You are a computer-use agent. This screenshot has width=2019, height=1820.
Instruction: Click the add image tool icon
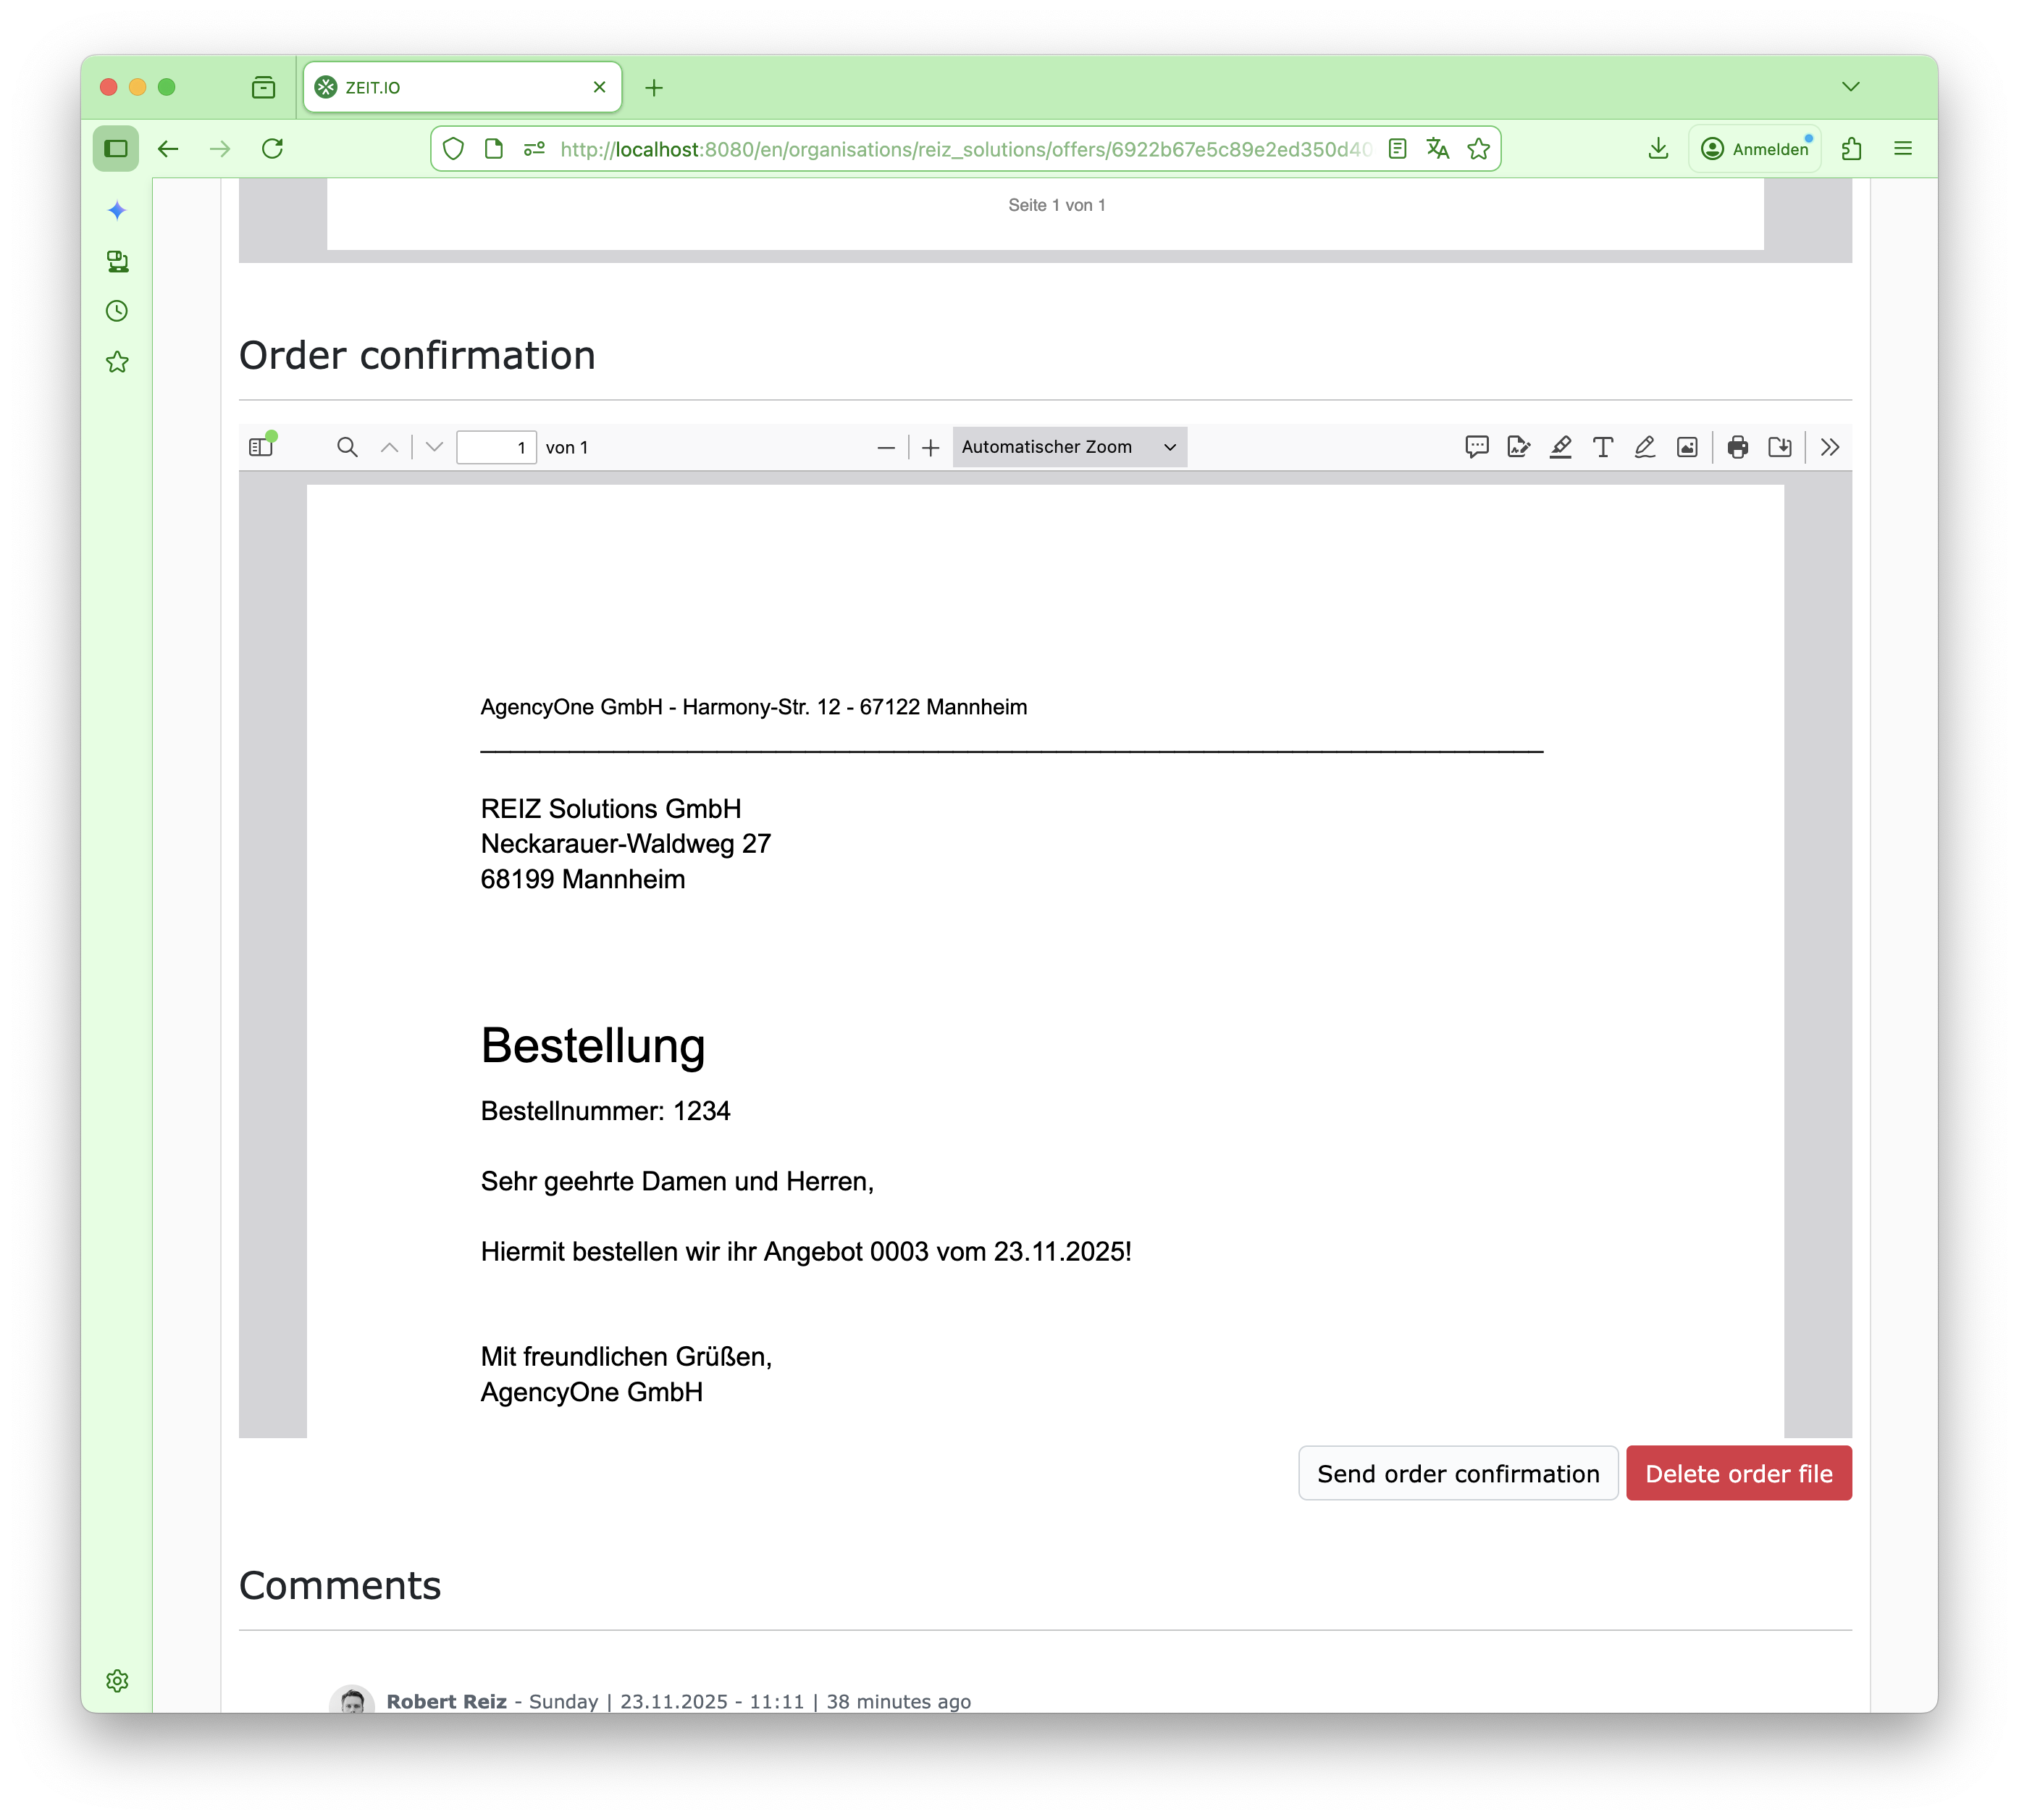coord(1687,447)
